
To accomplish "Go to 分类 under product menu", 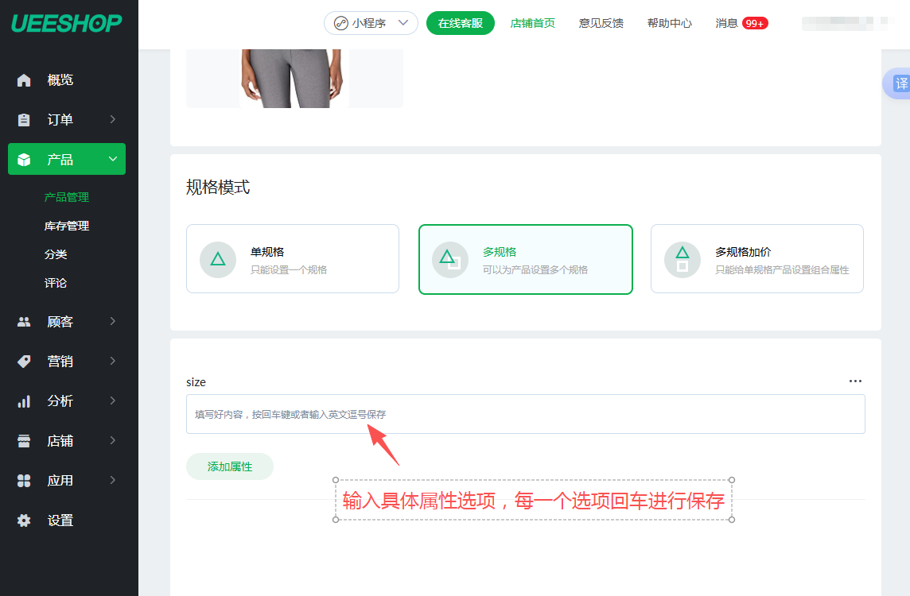I will (x=56, y=254).
